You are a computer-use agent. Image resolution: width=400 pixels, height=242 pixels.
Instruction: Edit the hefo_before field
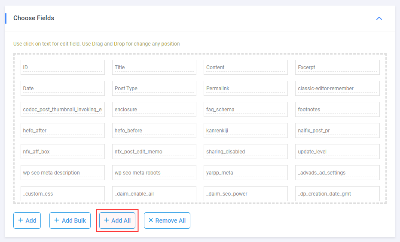154,130
